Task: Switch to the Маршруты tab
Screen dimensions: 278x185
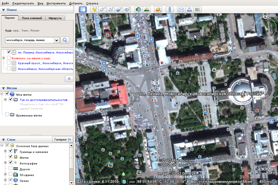Action: click(55, 18)
